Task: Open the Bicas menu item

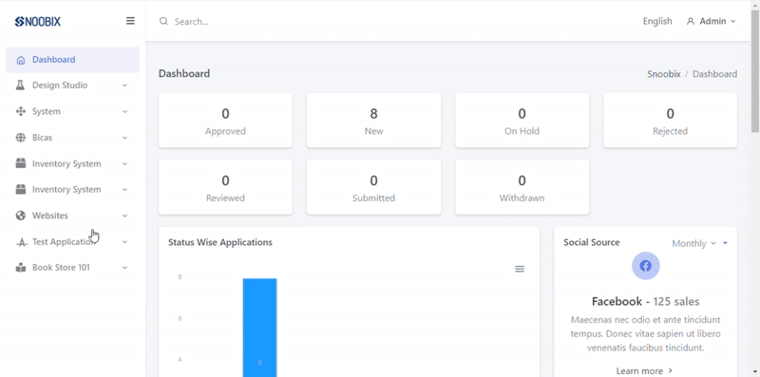Action: pyautogui.click(x=73, y=138)
